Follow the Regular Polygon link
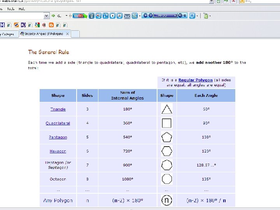This screenshot has width=280, height=210. (195, 80)
